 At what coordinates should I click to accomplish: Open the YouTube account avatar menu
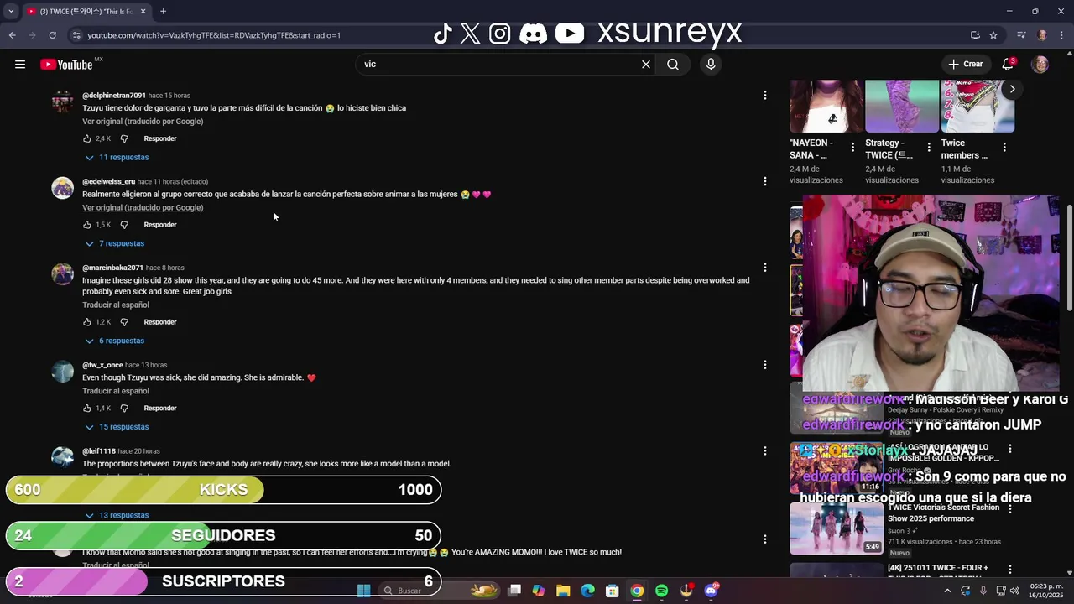pos(1040,64)
